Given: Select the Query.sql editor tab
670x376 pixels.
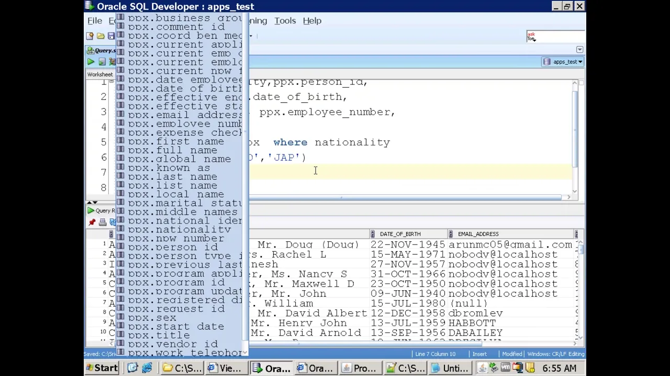Looking at the screenshot, I should 102,51.
